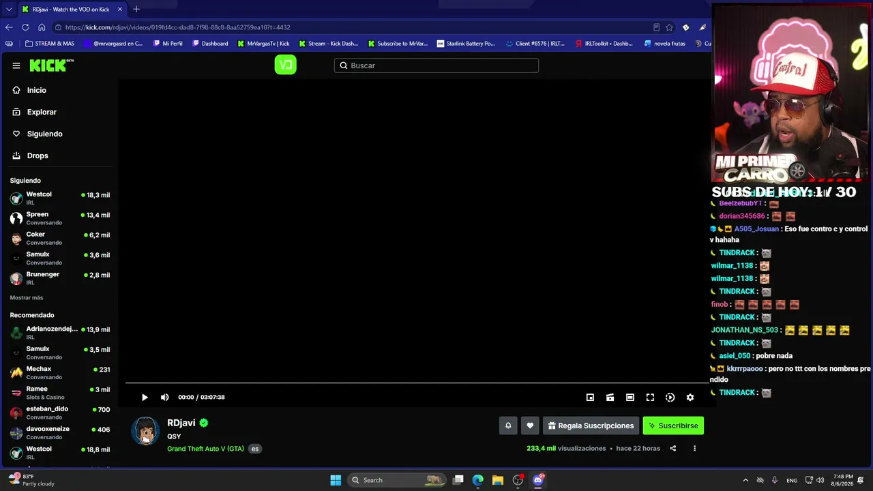The height and width of the screenshot is (491, 873).
Task: Show hidden system tray icons
Action: tap(745, 480)
